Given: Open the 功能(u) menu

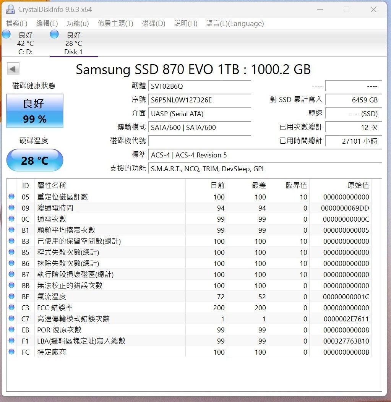Looking at the screenshot, I should (78, 24).
